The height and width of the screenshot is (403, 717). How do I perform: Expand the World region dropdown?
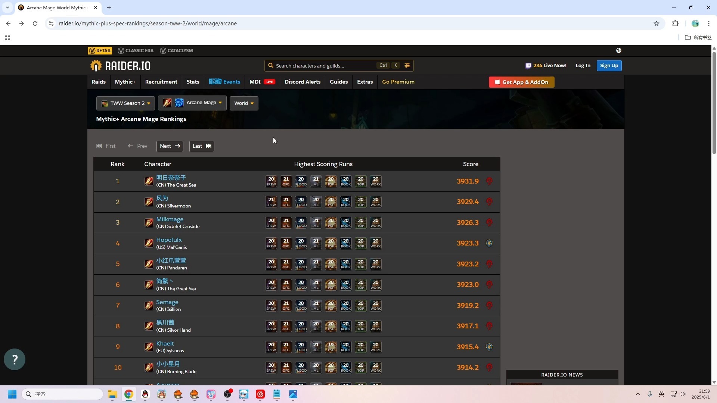(244, 103)
